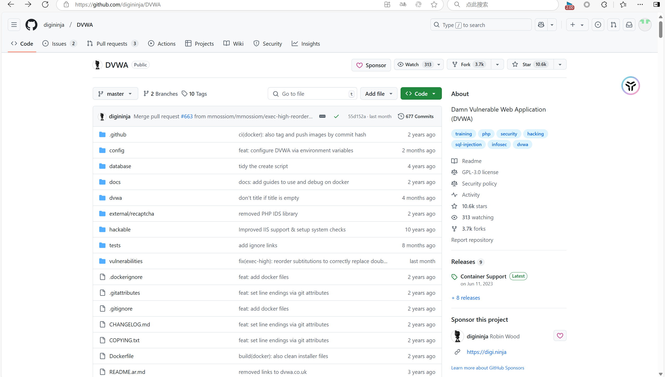
Task: Open the hamburger navigation menu
Action: click(x=14, y=25)
